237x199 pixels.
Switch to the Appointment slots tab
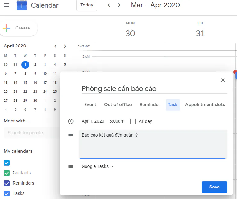tap(205, 105)
